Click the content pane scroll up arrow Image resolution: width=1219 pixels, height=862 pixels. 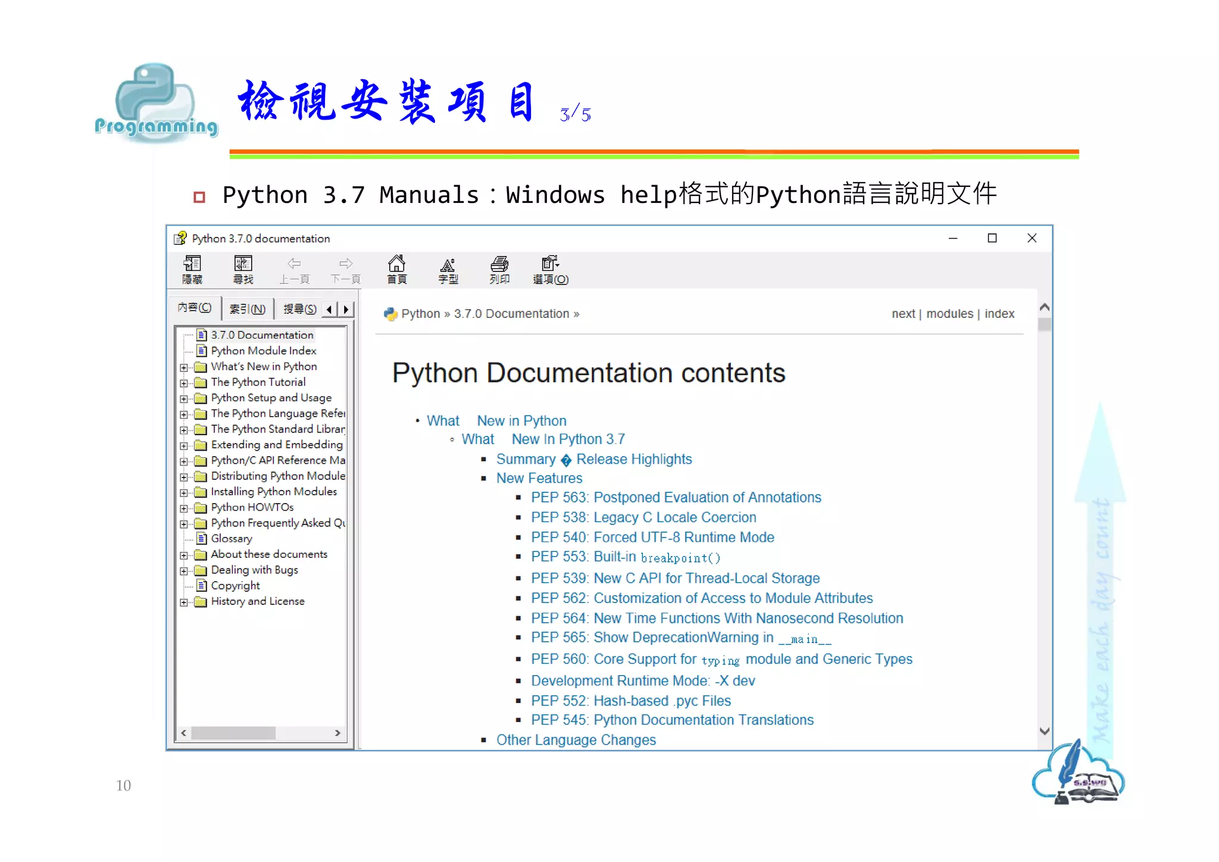(x=1044, y=308)
